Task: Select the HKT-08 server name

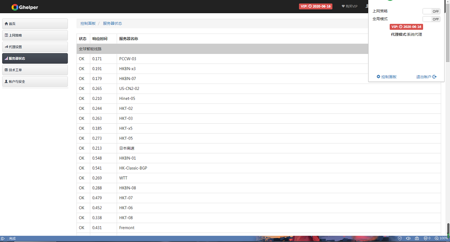Action: pyautogui.click(x=126, y=218)
